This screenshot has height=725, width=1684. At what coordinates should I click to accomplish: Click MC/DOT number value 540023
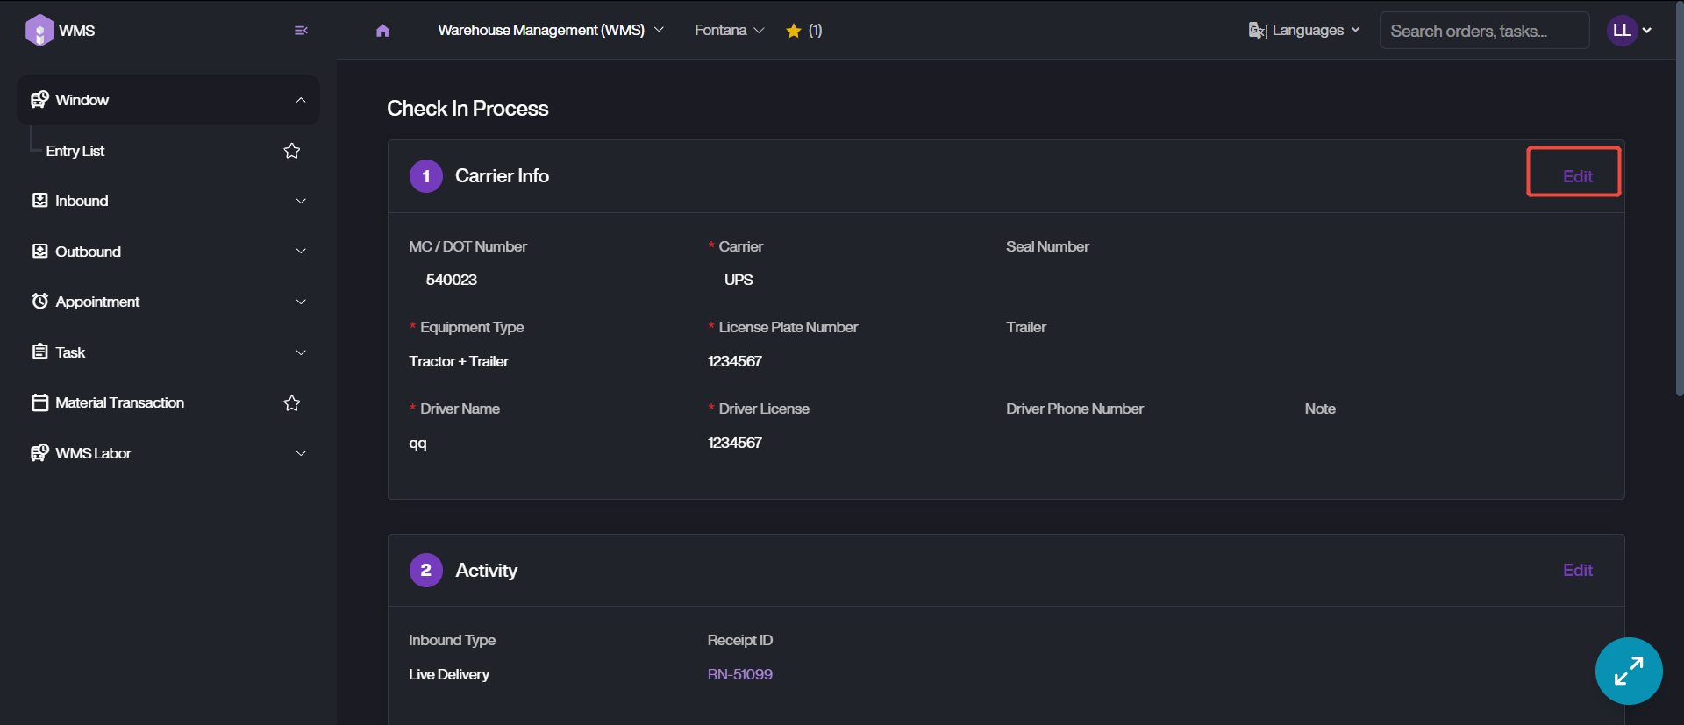[x=452, y=280]
